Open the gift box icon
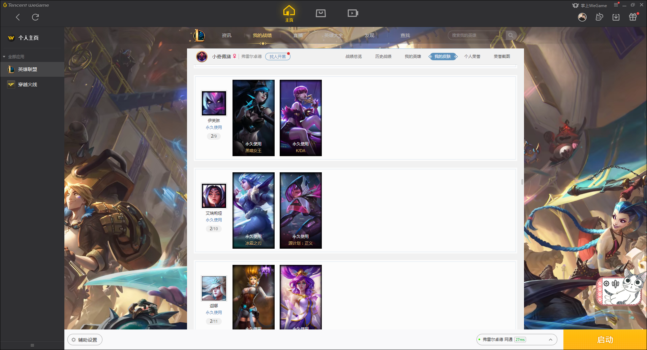This screenshot has height=350, width=647. (x=633, y=17)
